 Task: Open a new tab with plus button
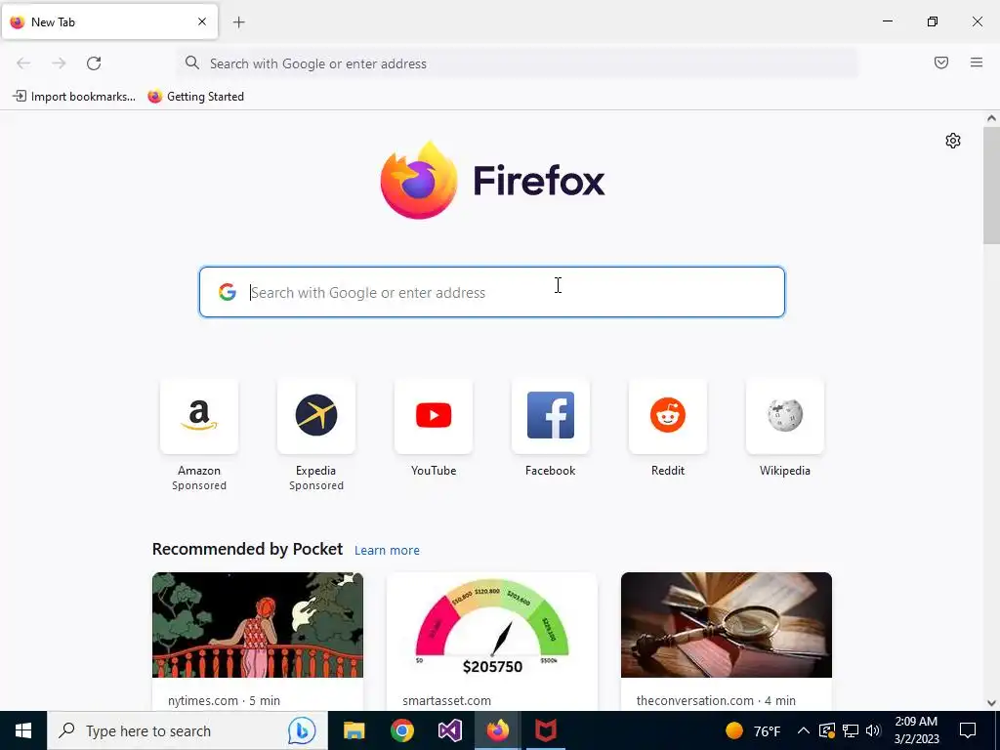238,22
